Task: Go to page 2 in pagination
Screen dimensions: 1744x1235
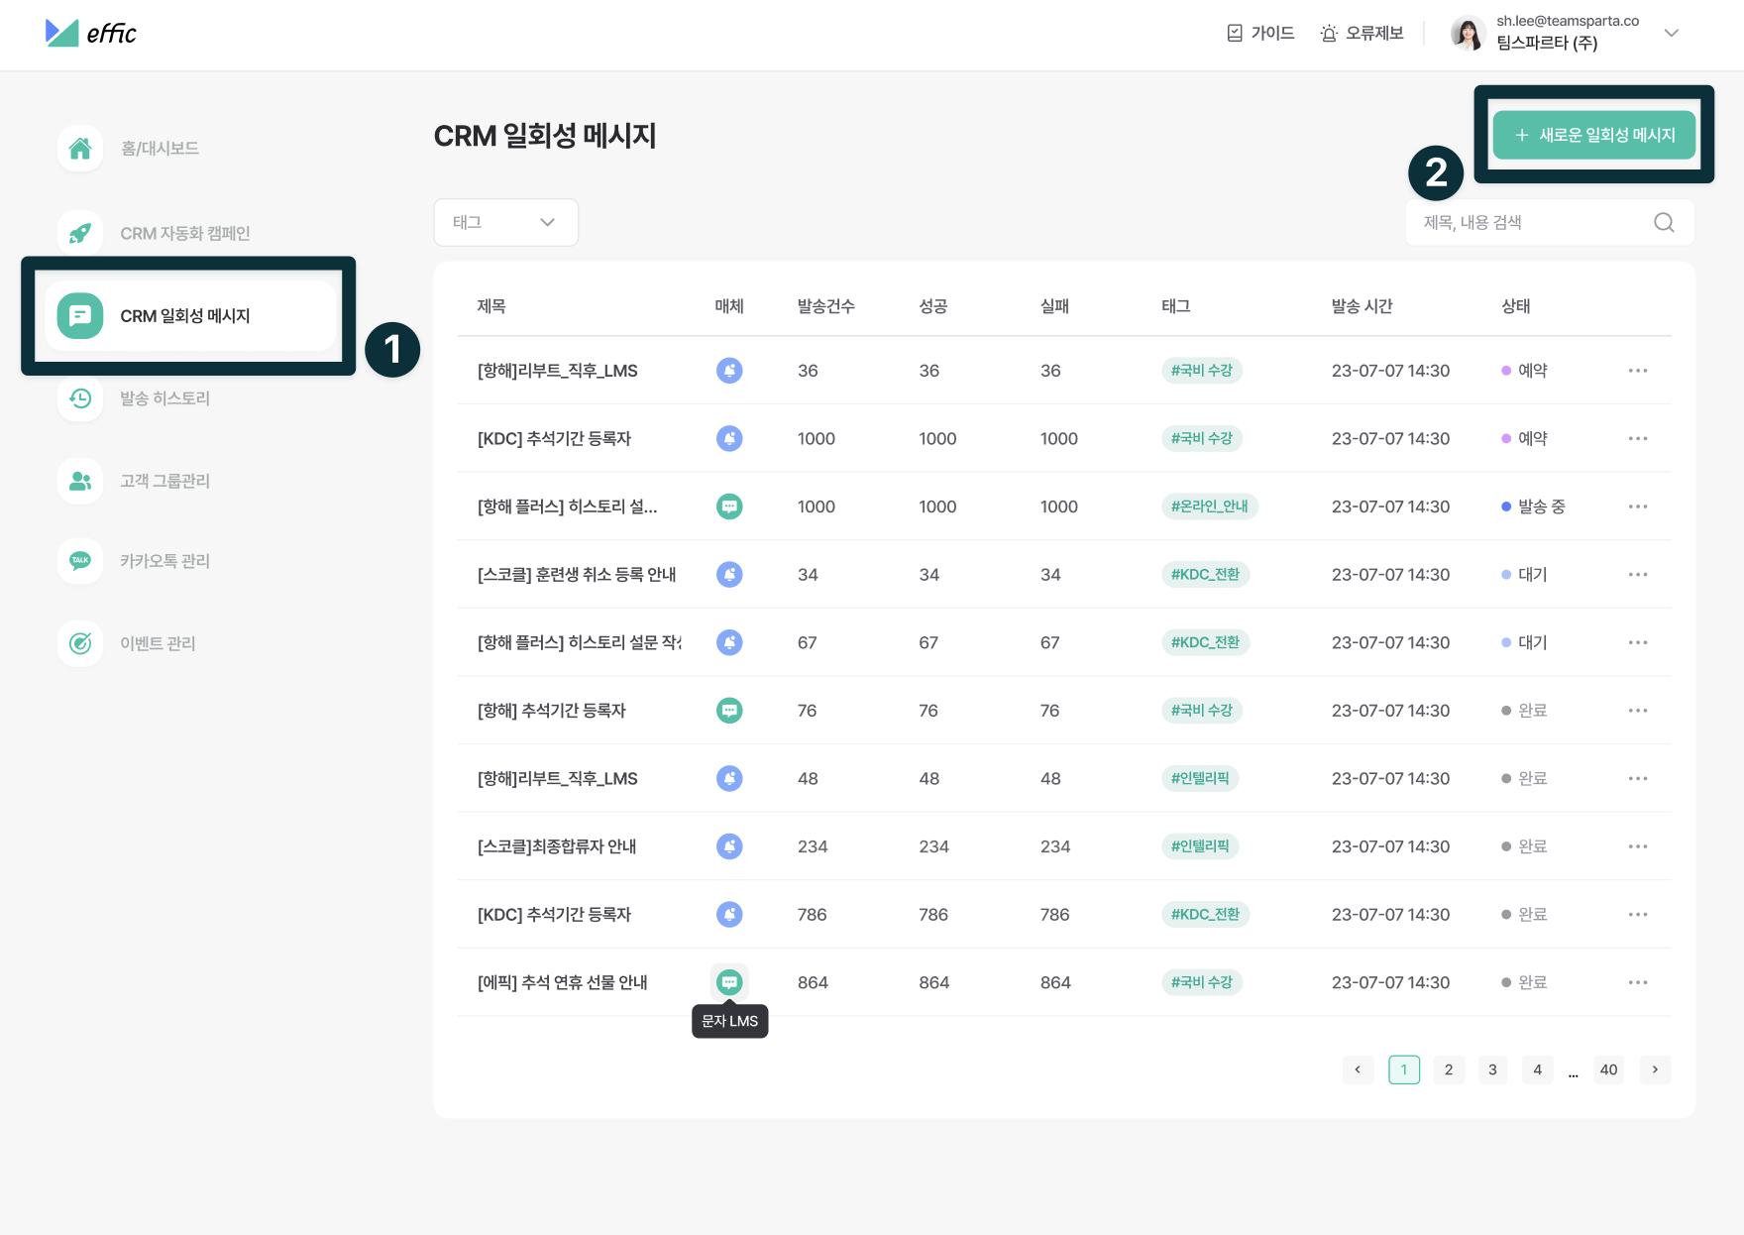Action: pyautogui.click(x=1448, y=1069)
